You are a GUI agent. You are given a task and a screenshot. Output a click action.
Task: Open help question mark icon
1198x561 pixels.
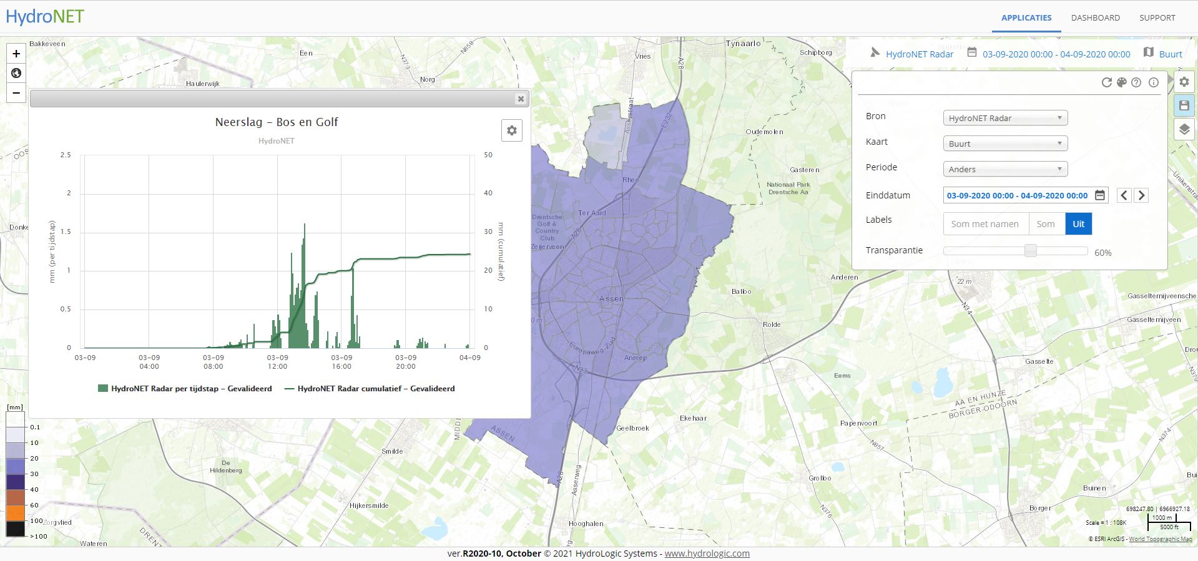click(x=1136, y=82)
